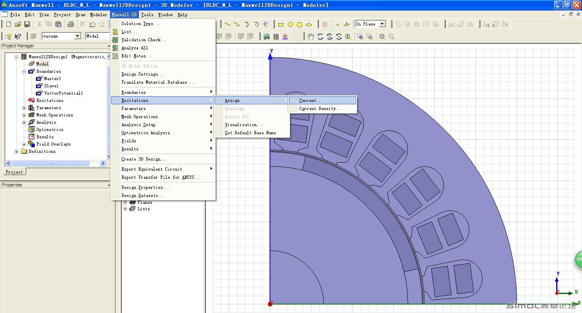Image resolution: width=582 pixels, height=313 pixels.
Task: Click the red 3D box toolbar icon
Action: point(325,24)
